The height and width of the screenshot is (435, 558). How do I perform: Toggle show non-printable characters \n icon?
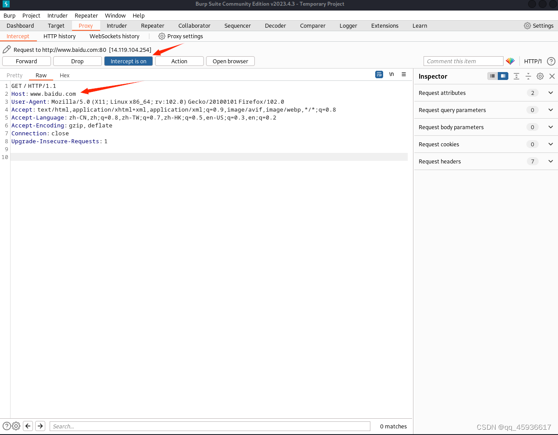pos(391,75)
